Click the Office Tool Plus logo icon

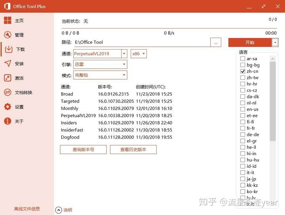tap(7, 6)
